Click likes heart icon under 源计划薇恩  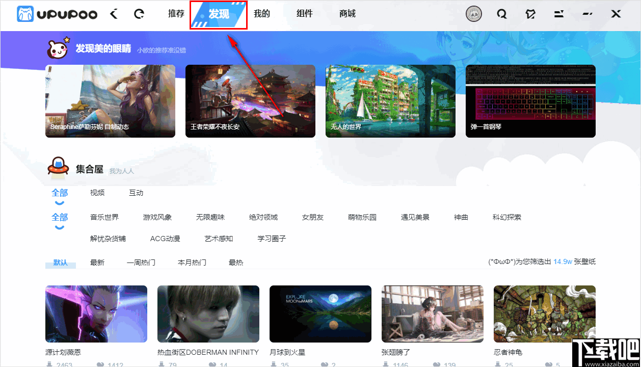(x=99, y=364)
